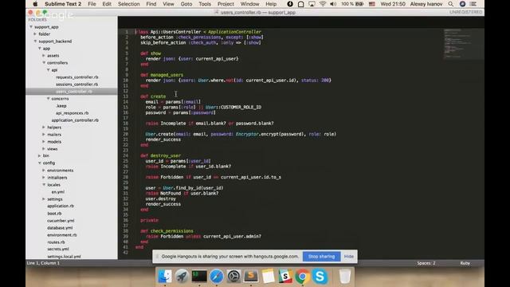Open the View menu

pyautogui.click(x=168, y=4)
